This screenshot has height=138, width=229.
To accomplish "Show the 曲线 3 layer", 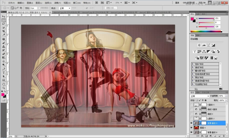I will point(192,114).
